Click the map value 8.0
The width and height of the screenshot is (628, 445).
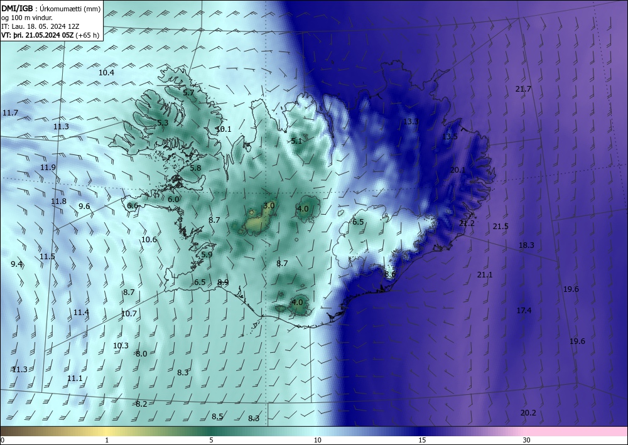point(141,354)
